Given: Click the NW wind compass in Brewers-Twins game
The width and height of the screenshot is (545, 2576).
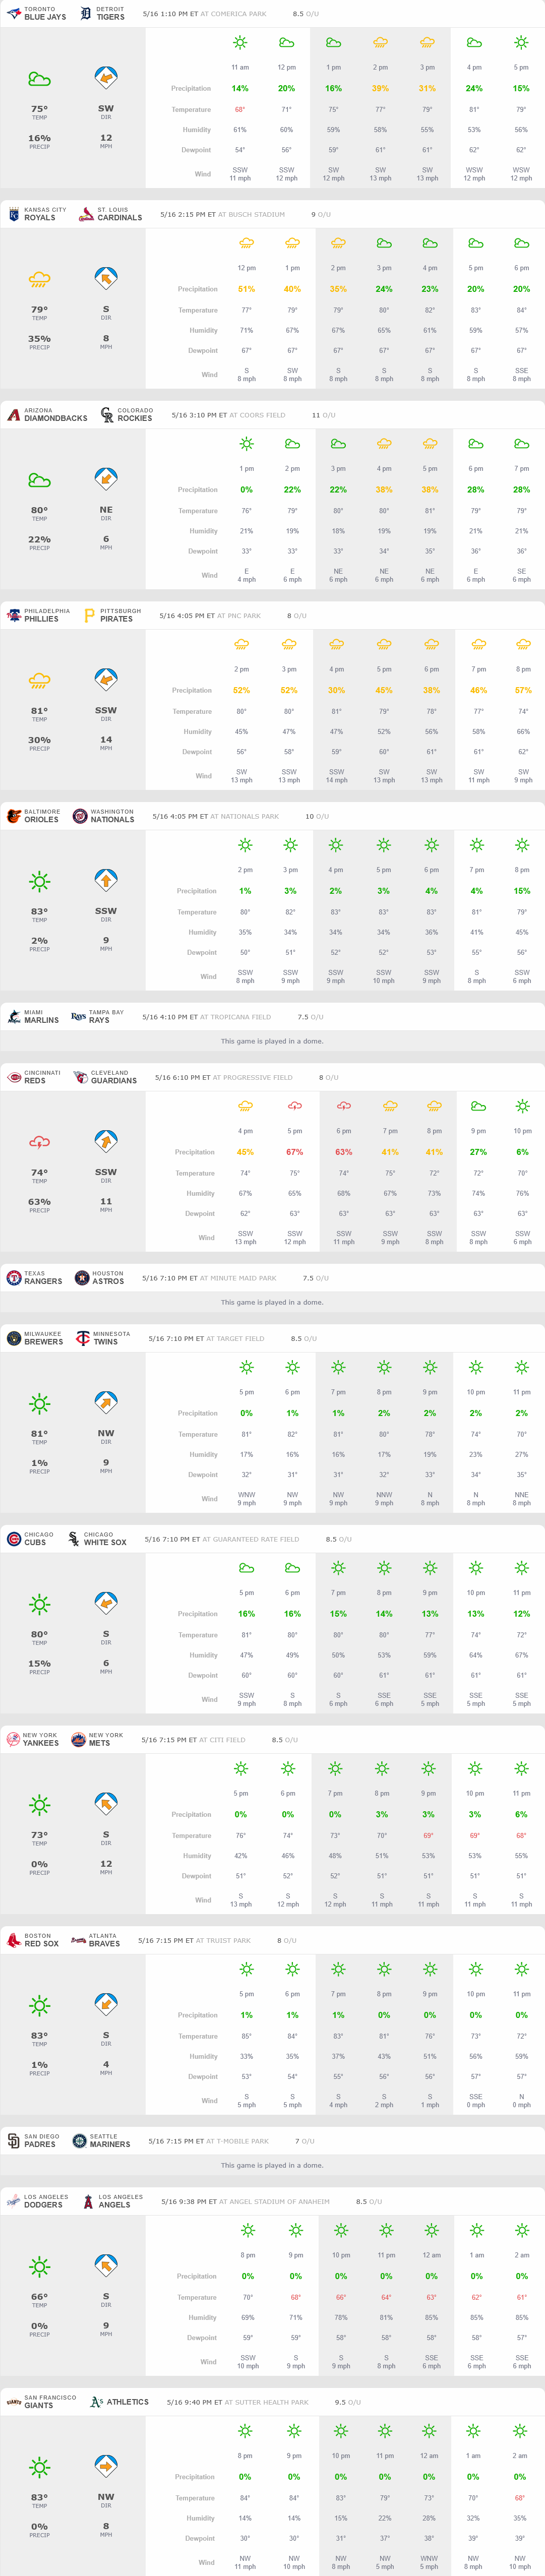Looking at the screenshot, I should [106, 1403].
